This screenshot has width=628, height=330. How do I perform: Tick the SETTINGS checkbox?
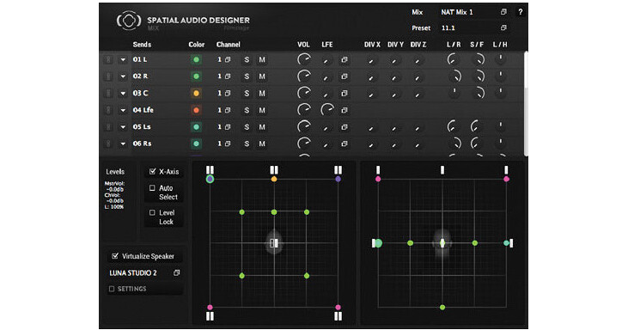click(112, 289)
